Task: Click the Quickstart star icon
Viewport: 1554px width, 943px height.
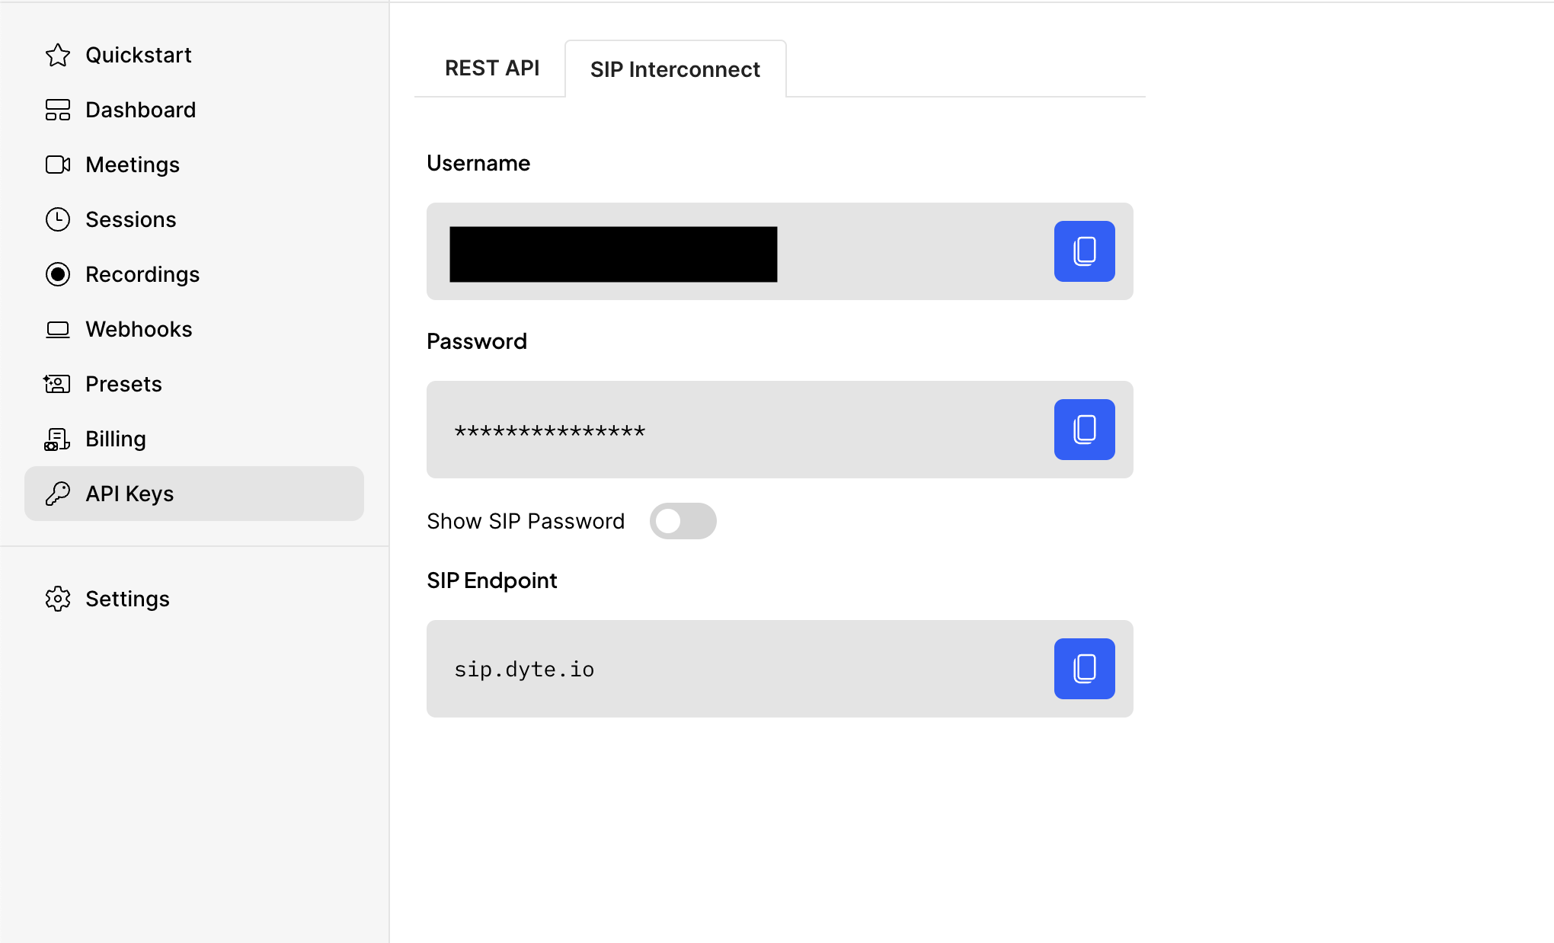Action: click(x=58, y=53)
